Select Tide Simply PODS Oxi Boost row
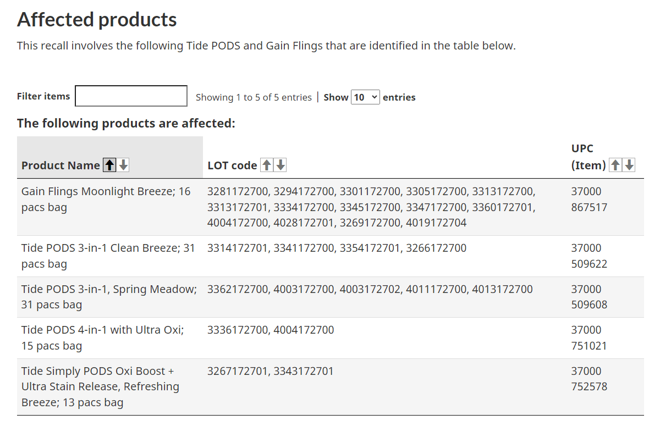 (x=100, y=386)
